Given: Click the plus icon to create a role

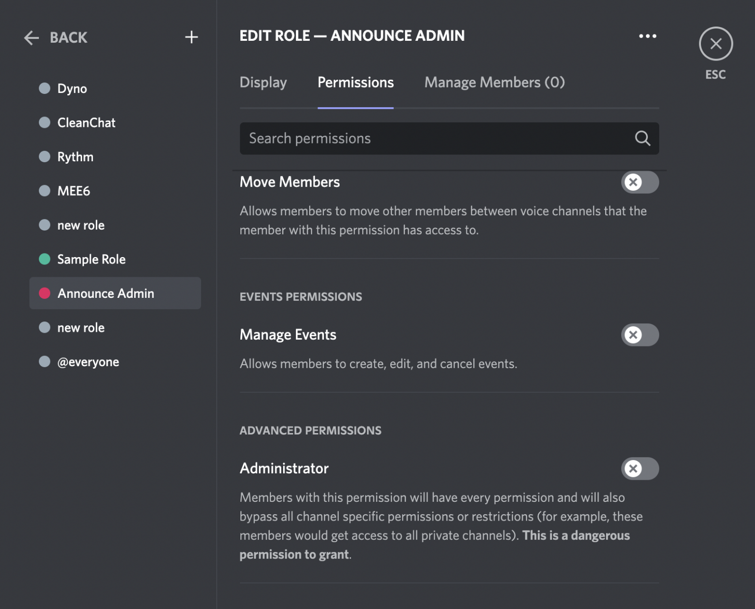Looking at the screenshot, I should [x=191, y=37].
